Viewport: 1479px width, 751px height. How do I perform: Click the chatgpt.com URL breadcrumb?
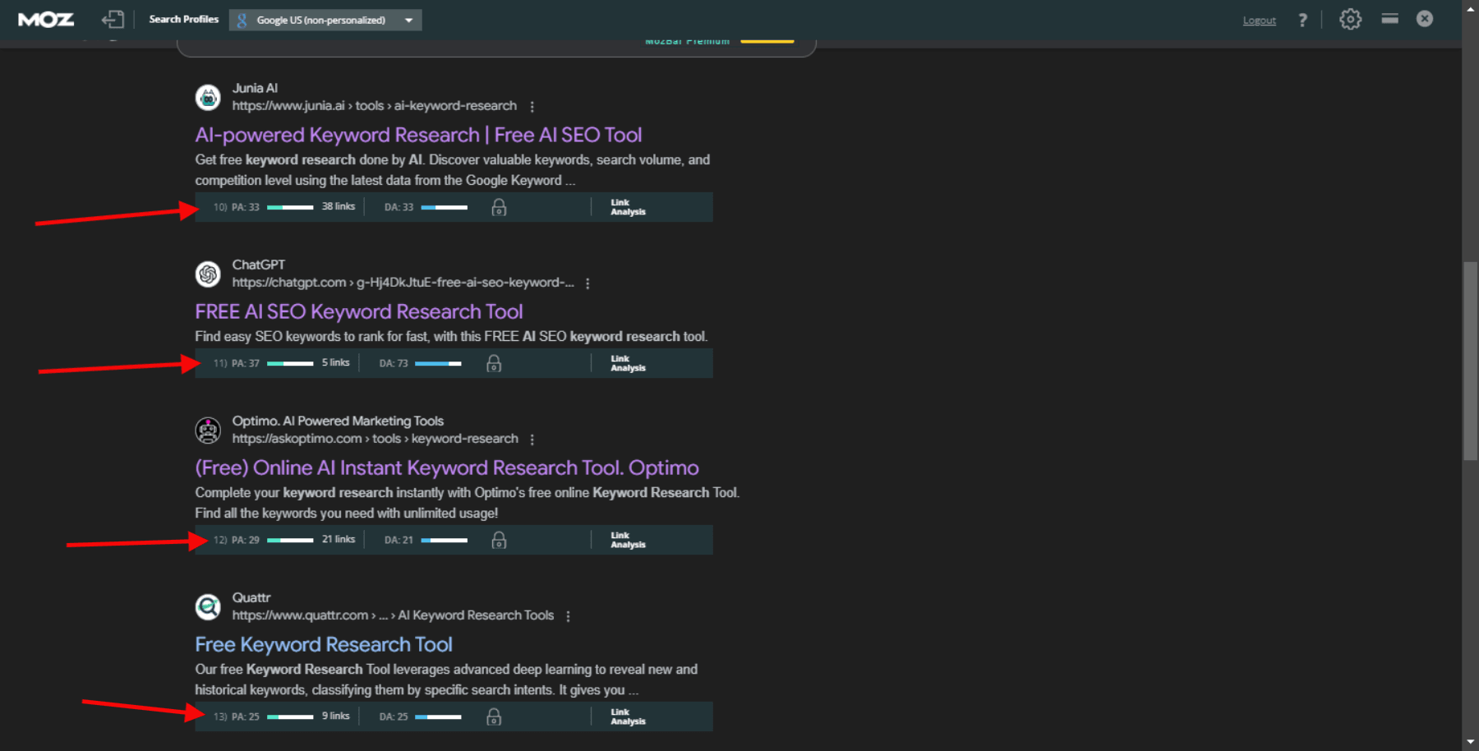click(x=403, y=283)
